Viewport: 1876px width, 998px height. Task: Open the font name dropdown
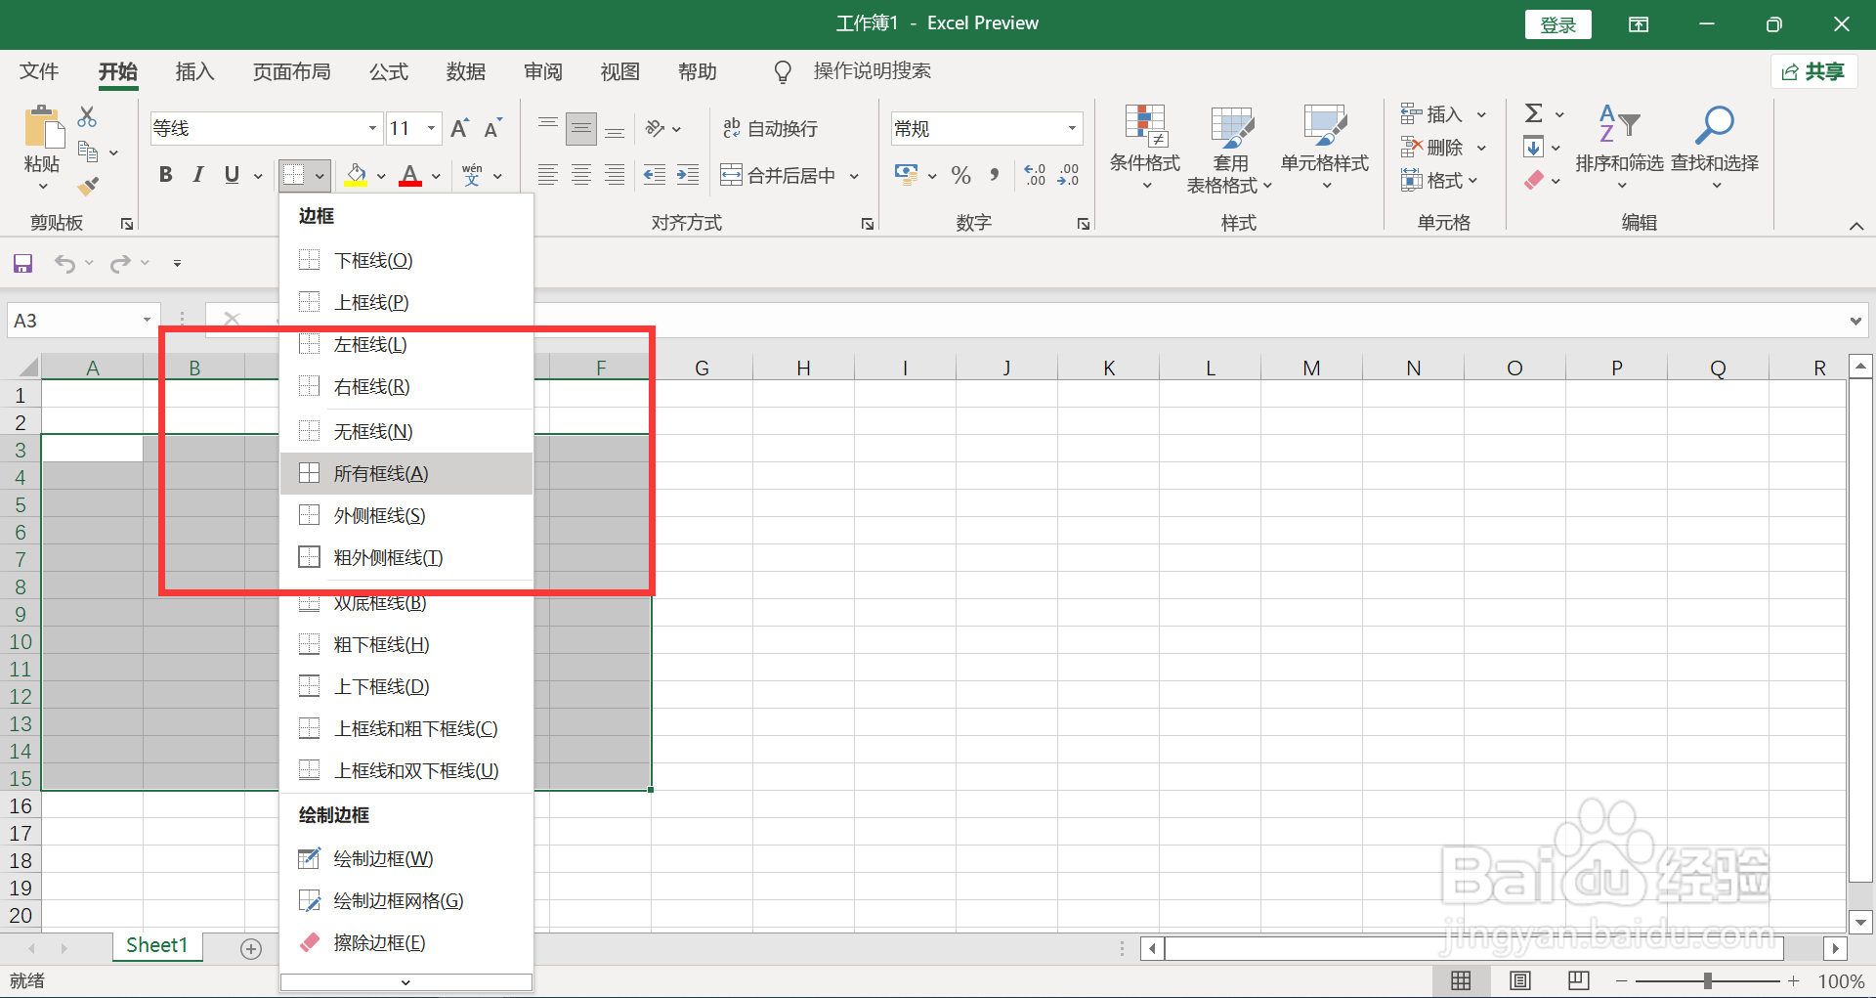(x=372, y=128)
